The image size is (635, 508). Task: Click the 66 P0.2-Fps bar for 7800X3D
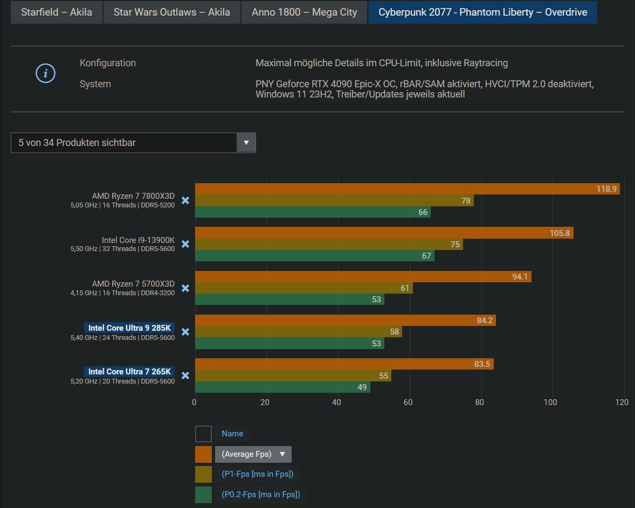(x=313, y=212)
